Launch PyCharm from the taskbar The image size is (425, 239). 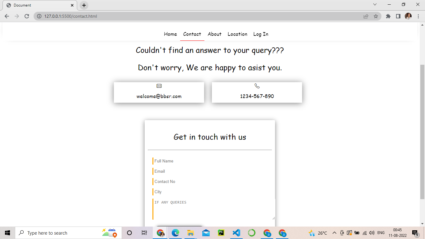point(221,232)
